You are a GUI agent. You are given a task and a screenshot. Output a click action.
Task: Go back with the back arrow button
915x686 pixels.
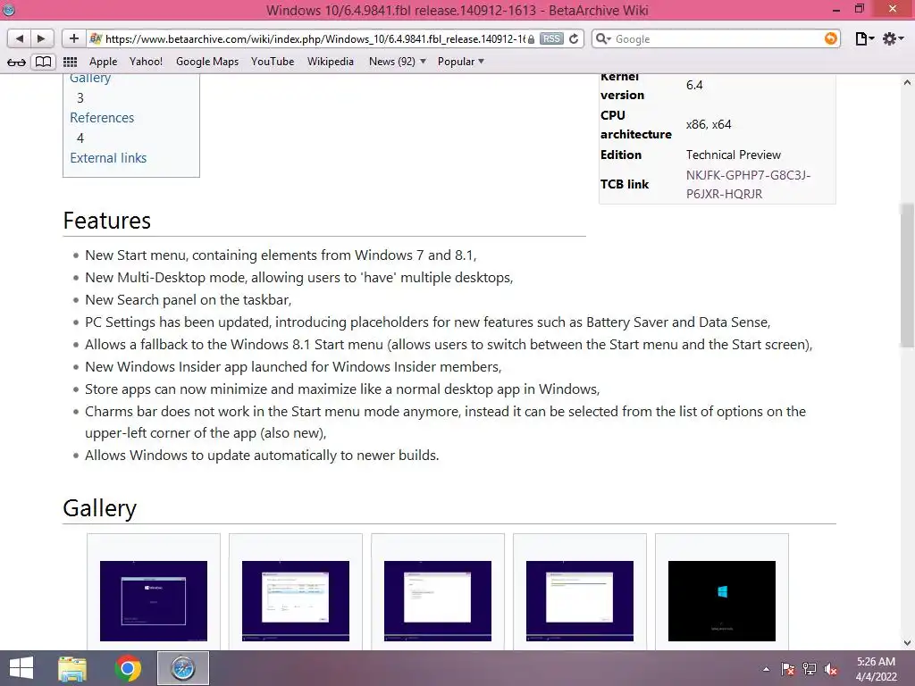20,38
